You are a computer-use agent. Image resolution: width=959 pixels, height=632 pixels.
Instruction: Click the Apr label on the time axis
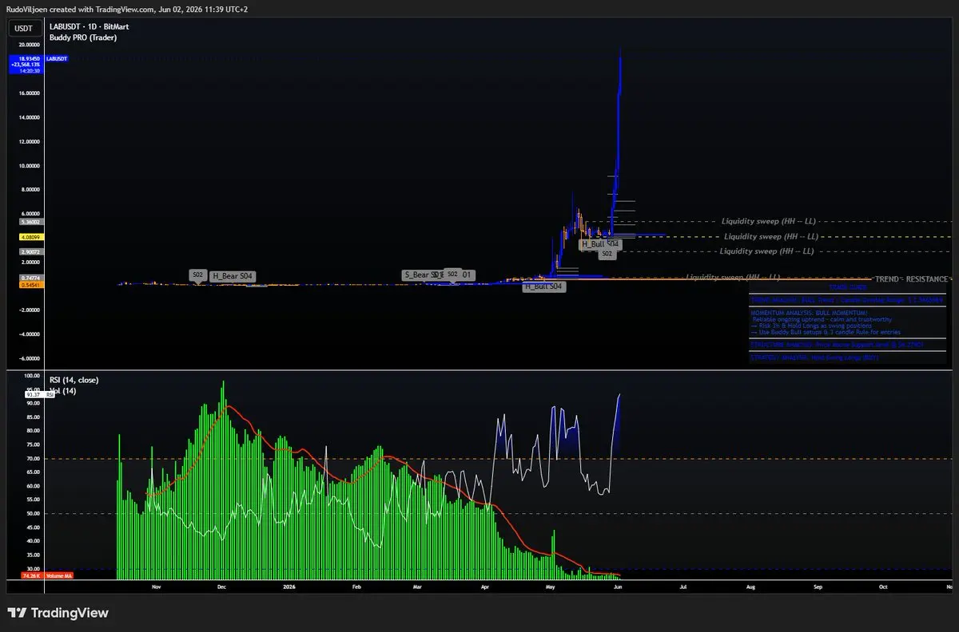[x=486, y=587]
